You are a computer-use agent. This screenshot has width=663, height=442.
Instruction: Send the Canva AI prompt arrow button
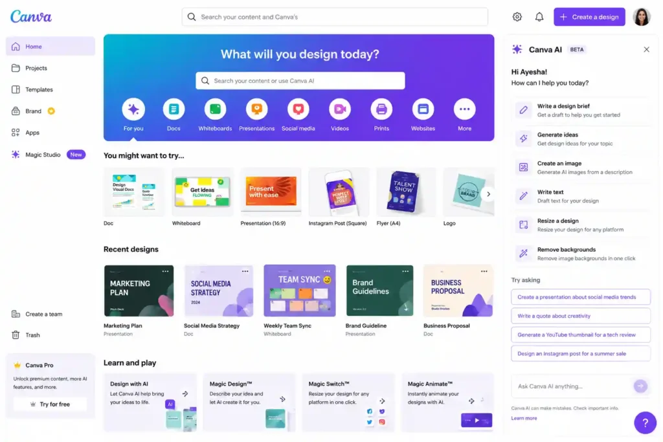640,386
